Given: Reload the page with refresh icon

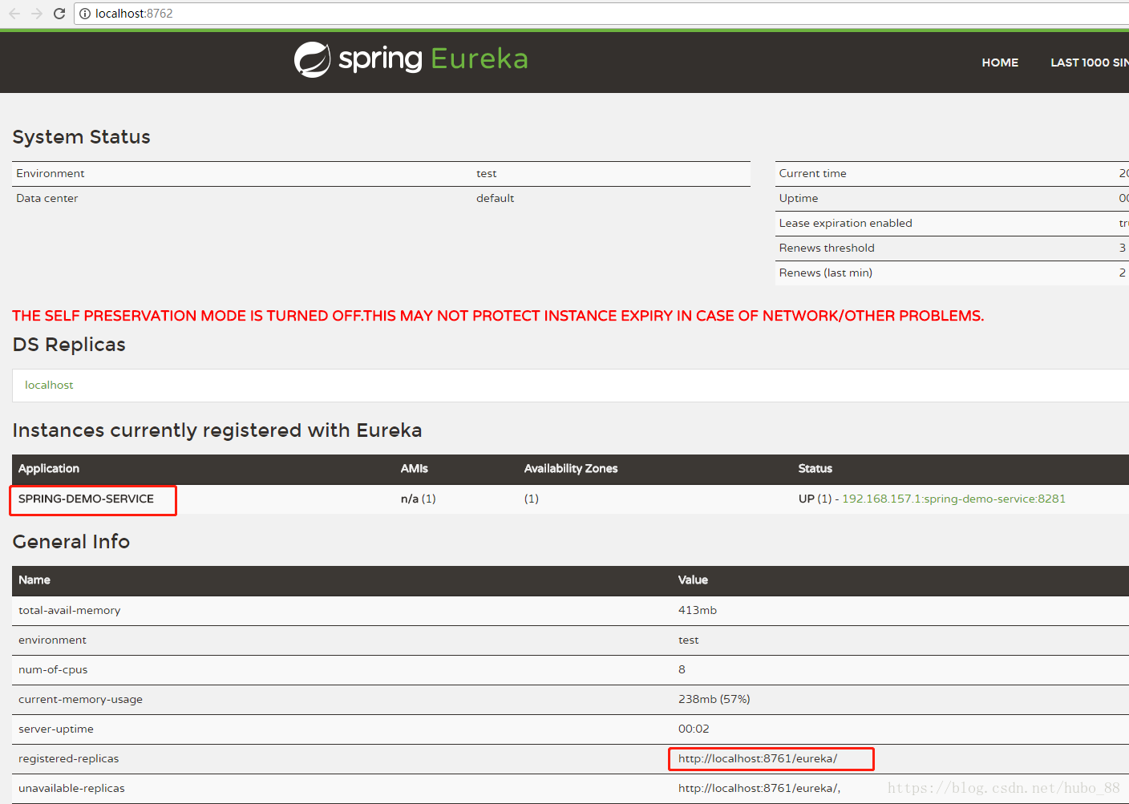Looking at the screenshot, I should tap(59, 14).
